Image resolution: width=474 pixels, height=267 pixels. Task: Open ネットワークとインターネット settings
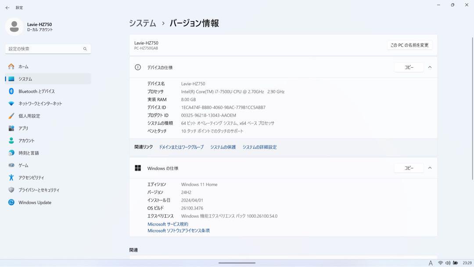click(x=48, y=104)
